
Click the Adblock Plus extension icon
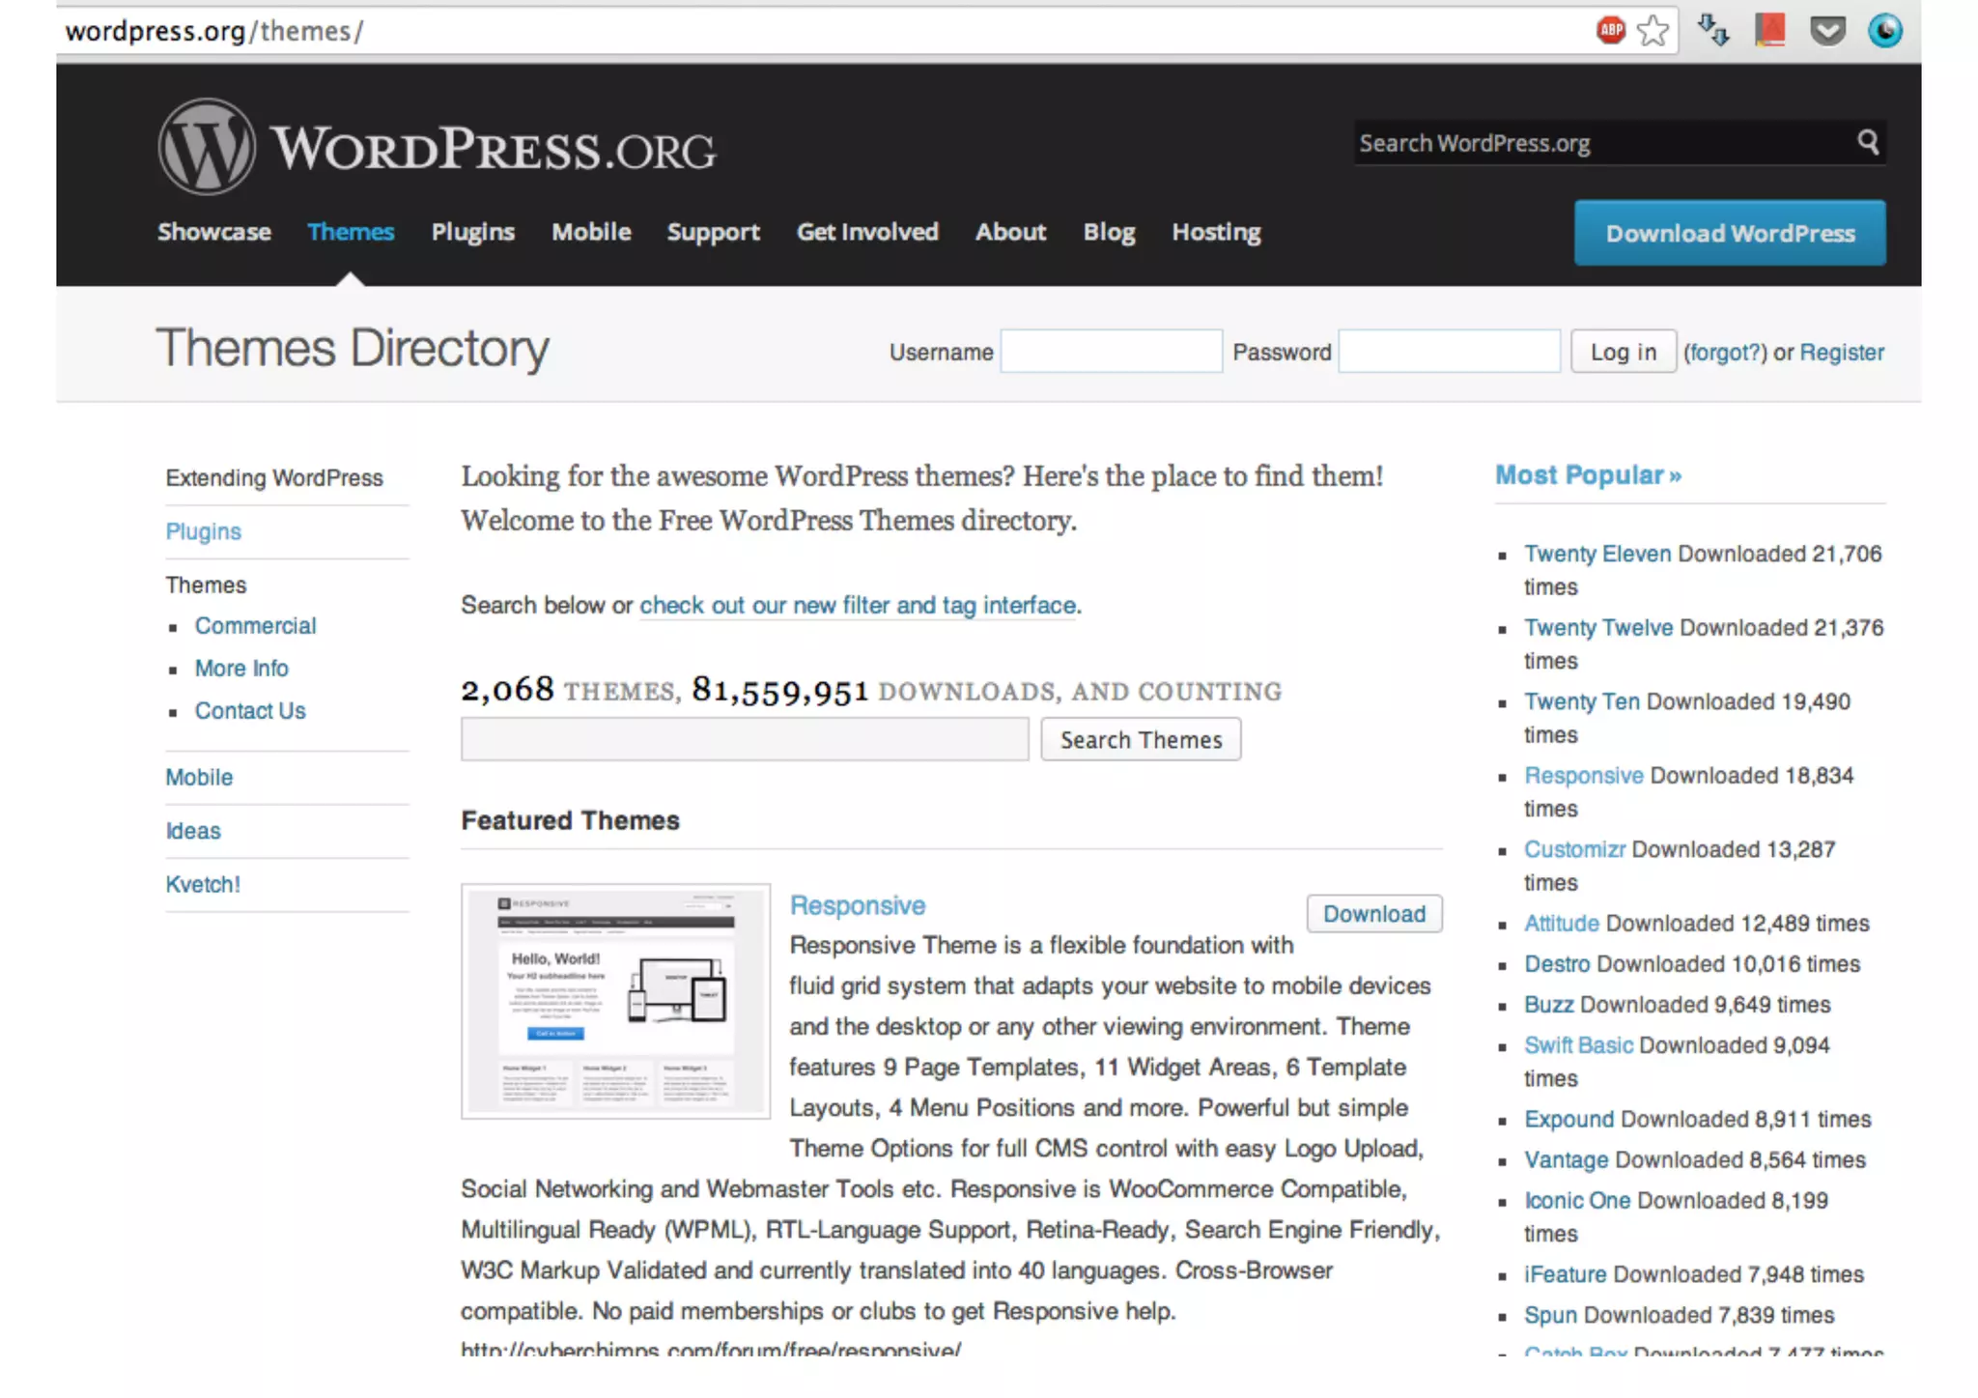[1610, 31]
